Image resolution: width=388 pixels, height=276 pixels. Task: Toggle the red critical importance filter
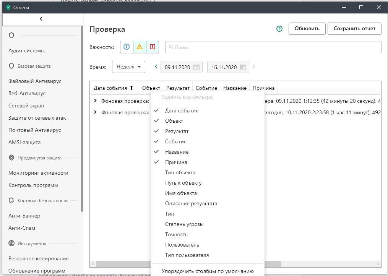click(153, 47)
